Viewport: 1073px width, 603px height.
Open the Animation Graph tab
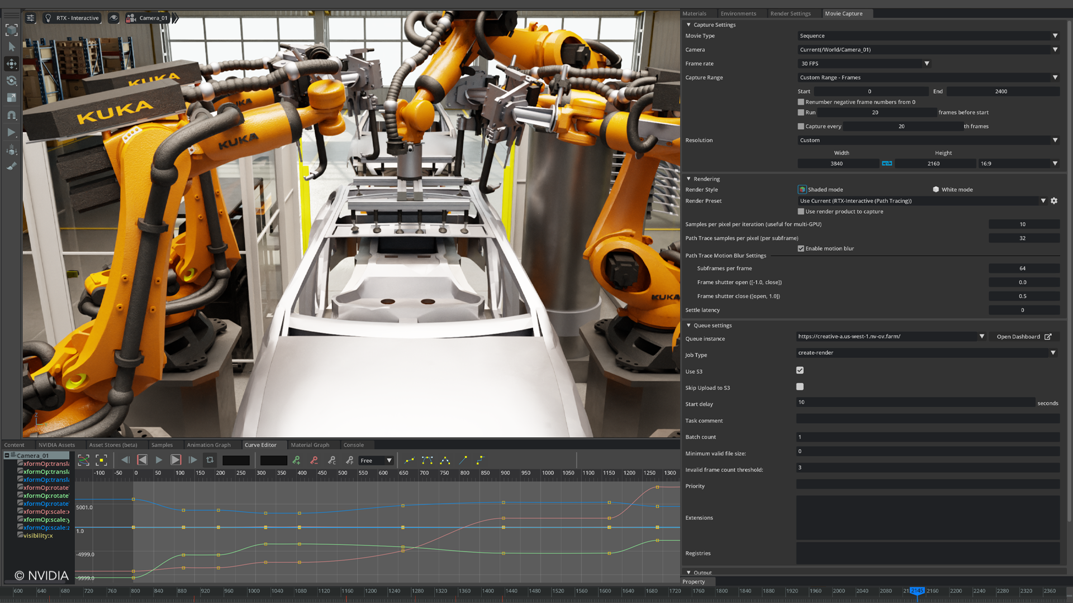click(208, 445)
